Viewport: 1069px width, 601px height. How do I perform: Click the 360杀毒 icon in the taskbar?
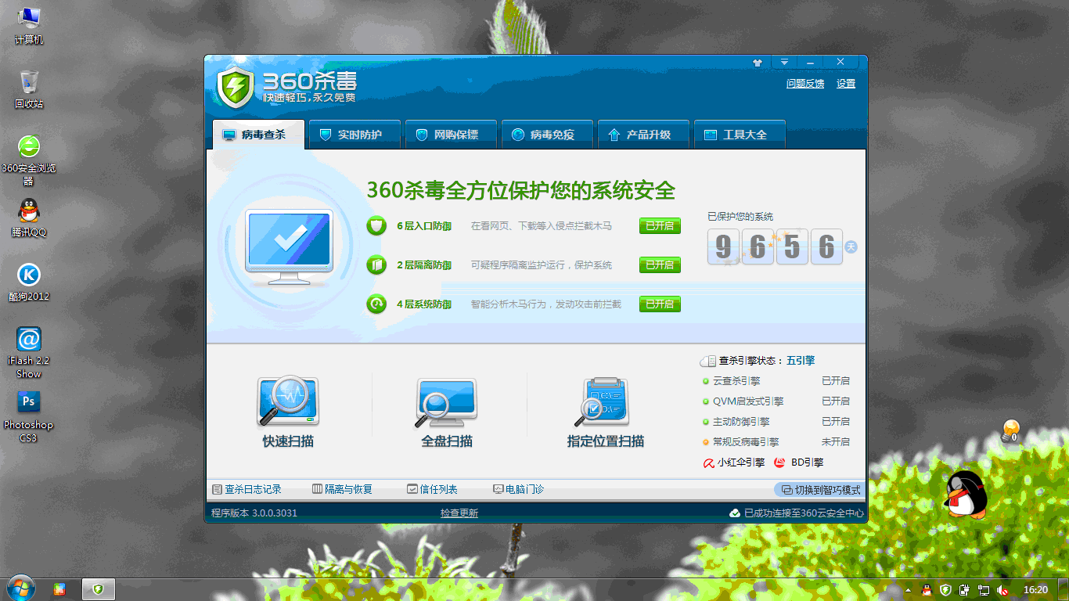(98, 589)
